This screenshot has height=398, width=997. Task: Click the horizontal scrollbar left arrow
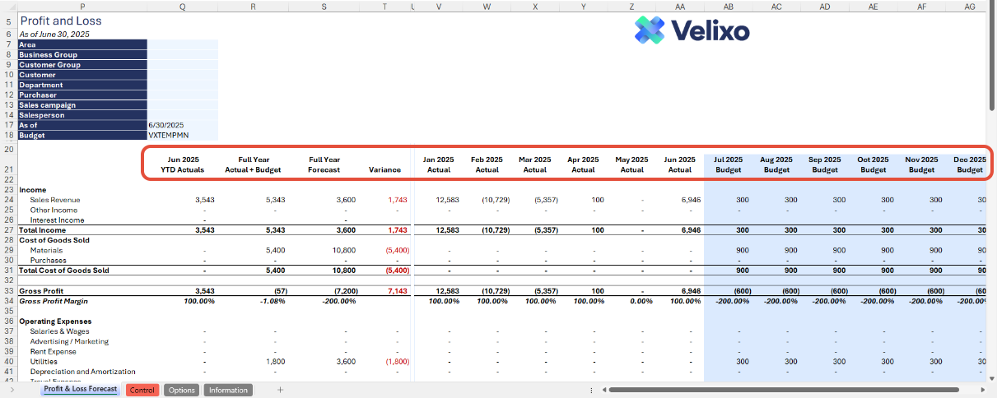click(x=603, y=390)
